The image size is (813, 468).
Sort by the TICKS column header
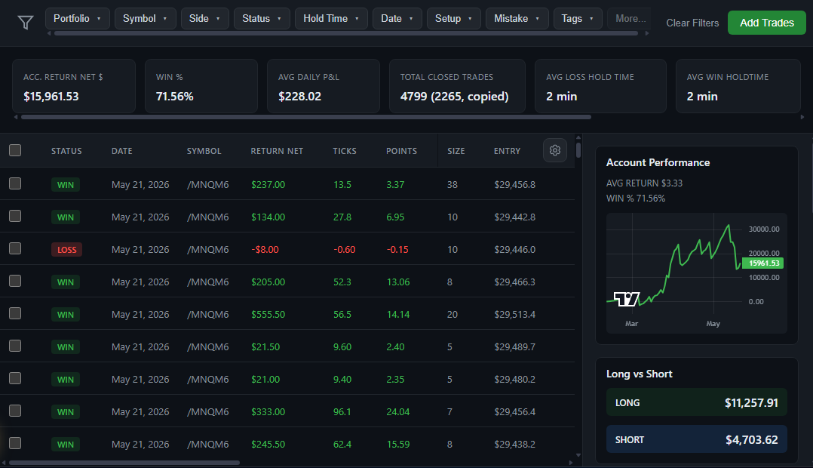tap(344, 151)
